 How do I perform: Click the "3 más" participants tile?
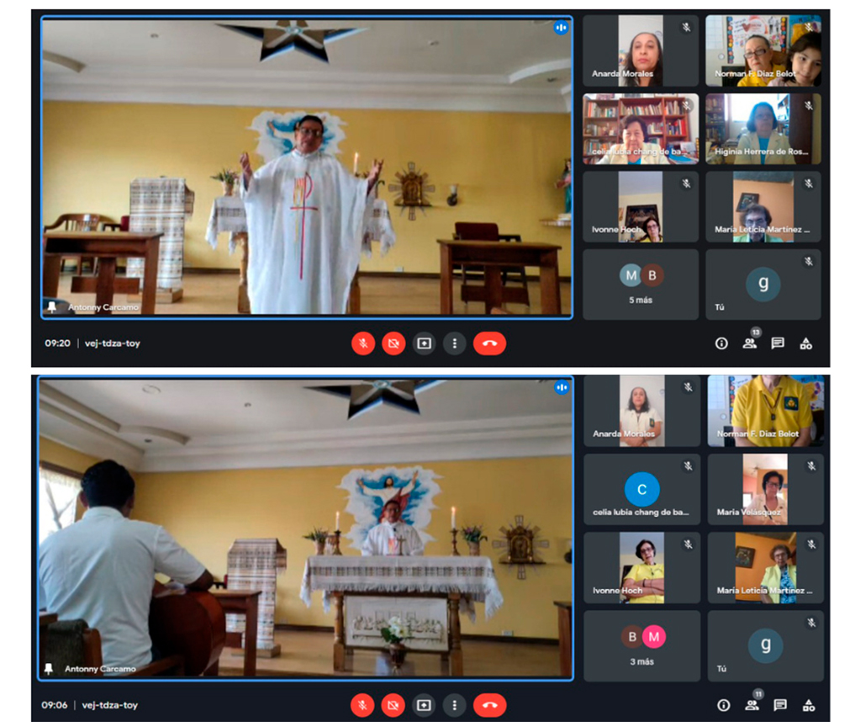coord(642,645)
